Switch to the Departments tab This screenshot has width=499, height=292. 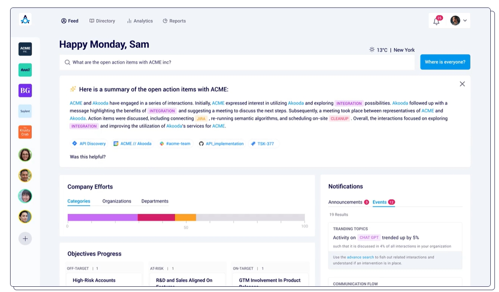point(155,201)
